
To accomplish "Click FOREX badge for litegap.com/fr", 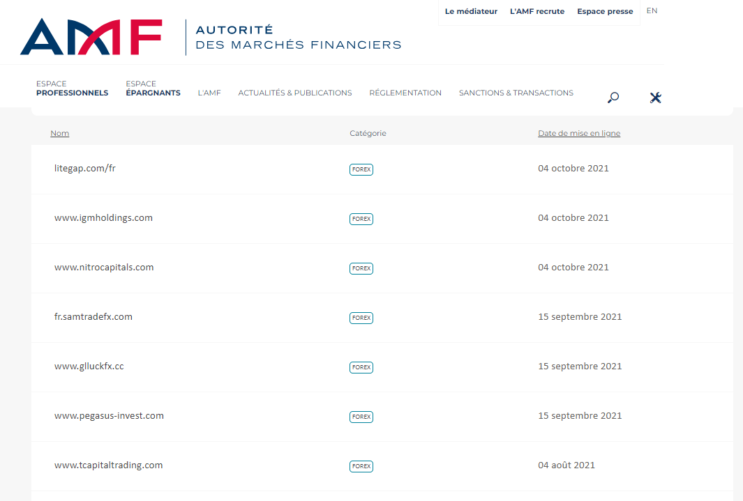I will pyautogui.click(x=361, y=169).
